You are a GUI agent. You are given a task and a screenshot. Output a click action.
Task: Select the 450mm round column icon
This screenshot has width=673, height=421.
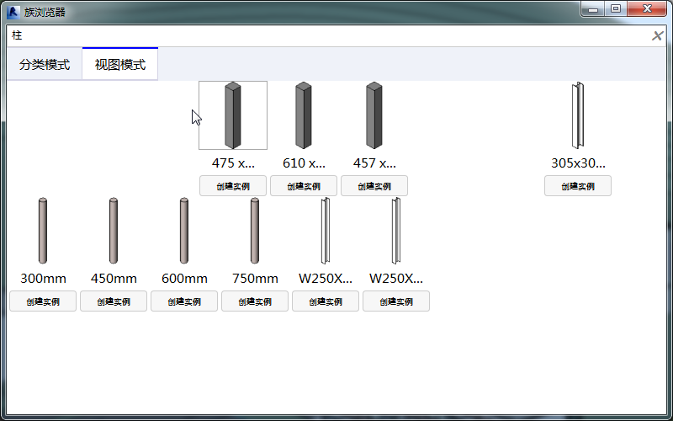[x=114, y=231]
